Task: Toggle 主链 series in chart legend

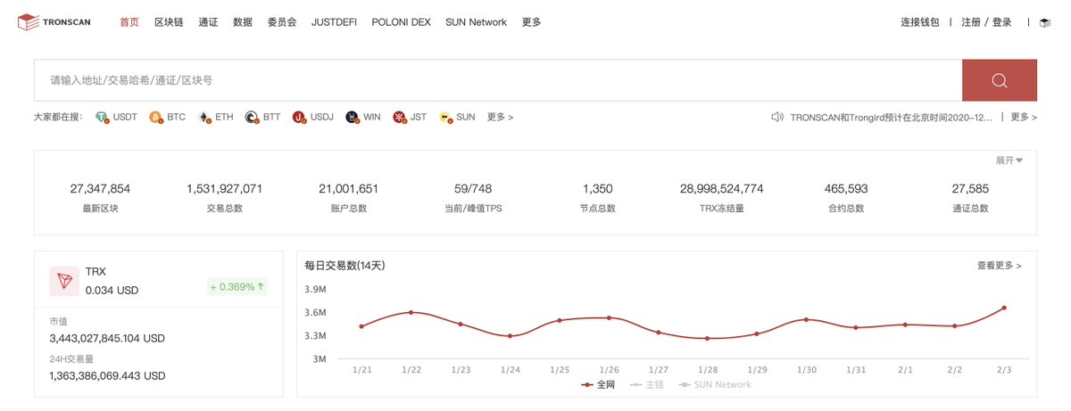Action: 647,384
